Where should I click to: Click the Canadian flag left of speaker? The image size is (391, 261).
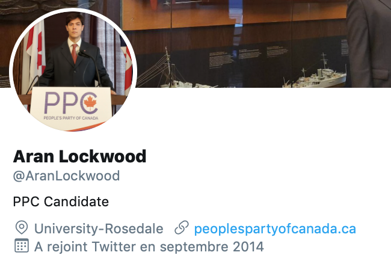tap(36, 52)
